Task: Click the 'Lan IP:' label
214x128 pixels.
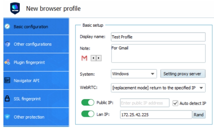Action: [x=103, y=114]
